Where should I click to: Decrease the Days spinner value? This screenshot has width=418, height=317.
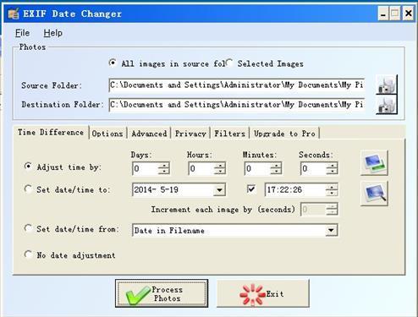pyautogui.click(x=163, y=172)
